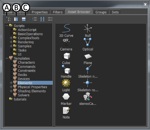The image size is (150, 130).
Task: Select the Marker asset
Action: pos(66,99)
